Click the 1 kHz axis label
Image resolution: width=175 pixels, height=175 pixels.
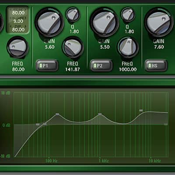[x=104, y=161]
